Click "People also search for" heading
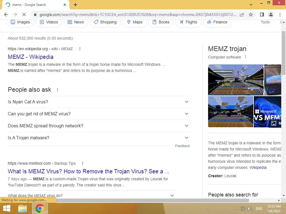Screen dimensions: 286x214 tap(233, 195)
